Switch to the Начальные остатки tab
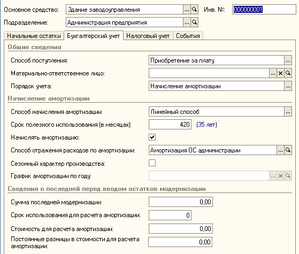Screen dimensions: 299x254 pyautogui.click(x=34, y=36)
